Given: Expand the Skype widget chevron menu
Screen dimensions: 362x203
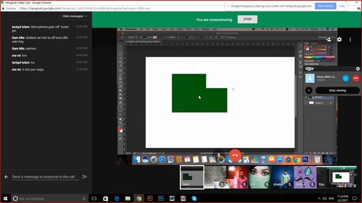Looking at the screenshot, I should click(309, 90).
